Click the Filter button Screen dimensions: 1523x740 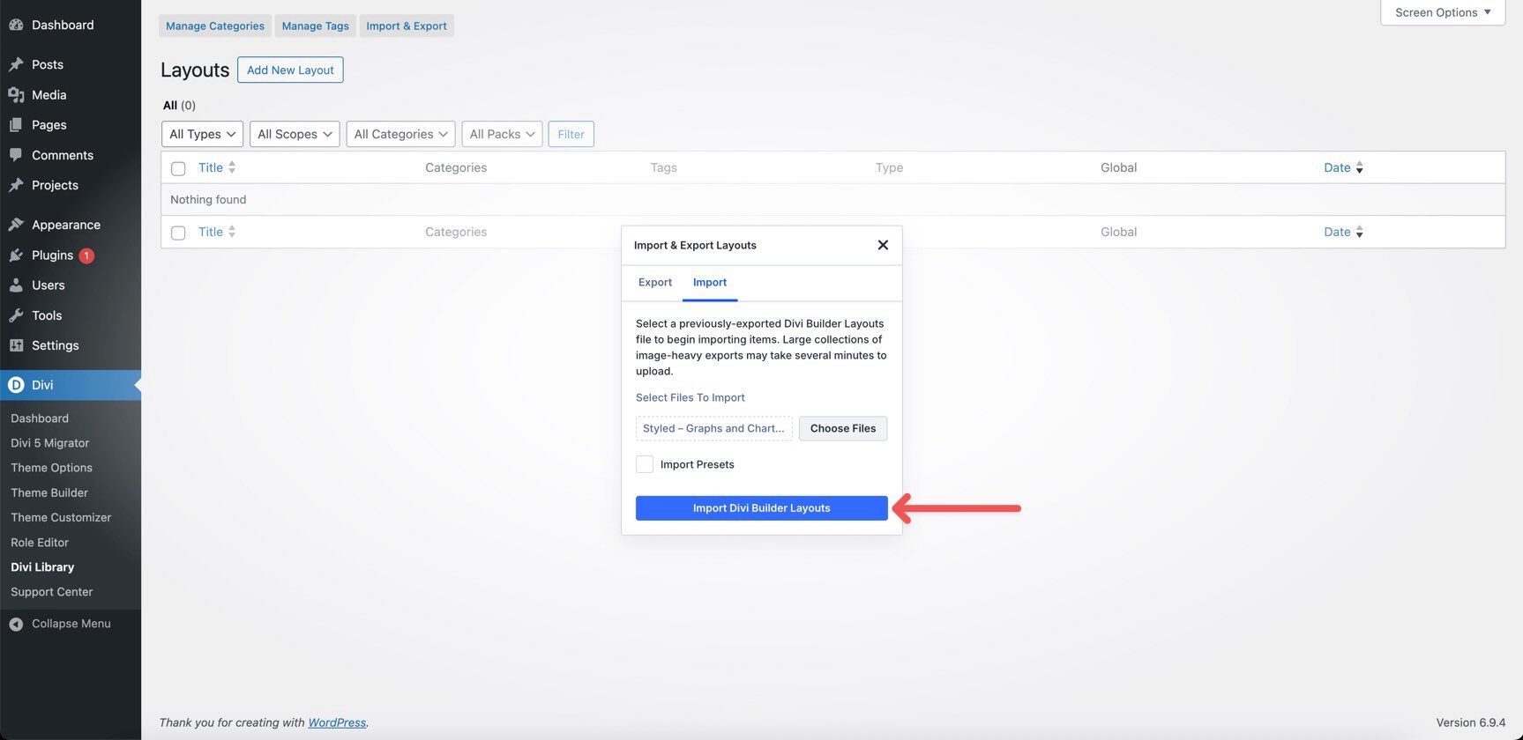(x=571, y=134)
